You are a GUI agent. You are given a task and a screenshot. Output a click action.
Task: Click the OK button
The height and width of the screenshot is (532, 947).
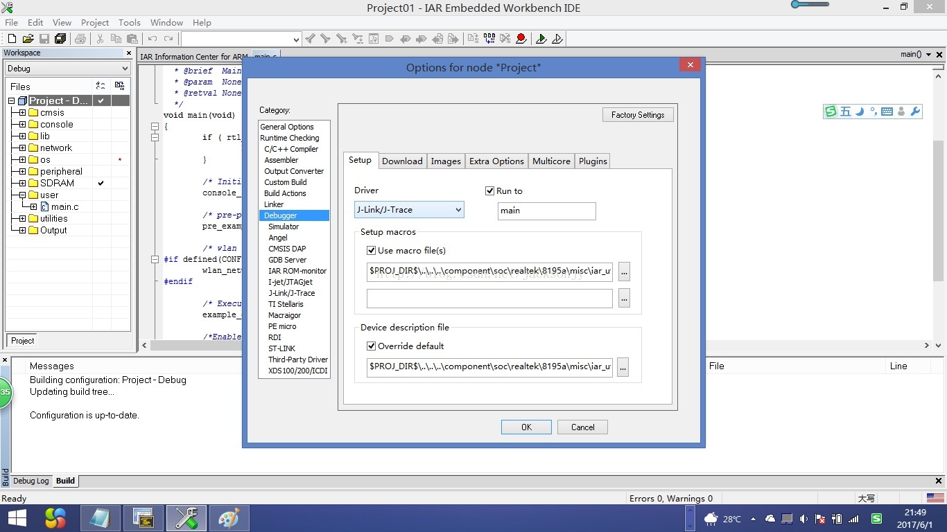tap(526, 427)
